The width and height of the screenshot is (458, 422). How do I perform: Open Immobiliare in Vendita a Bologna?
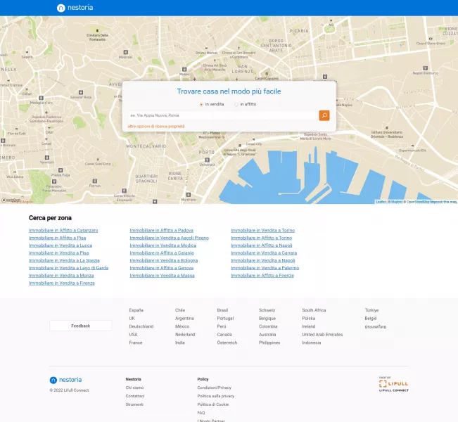(164, 260)
